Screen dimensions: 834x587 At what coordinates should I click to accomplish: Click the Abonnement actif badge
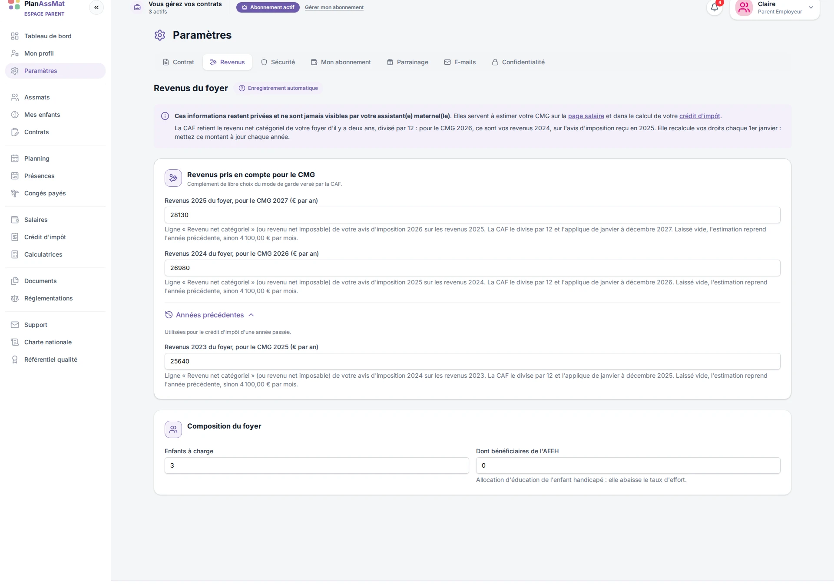tap(268, 7)
